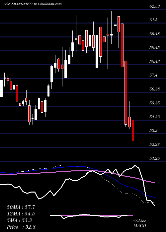Click the 12MA : 54.5 value
This screenshot has width=166, height=232.
coord(21,214)
